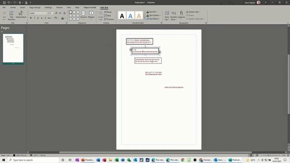Open the Text Outline dropdown

(x=154, y=15)
